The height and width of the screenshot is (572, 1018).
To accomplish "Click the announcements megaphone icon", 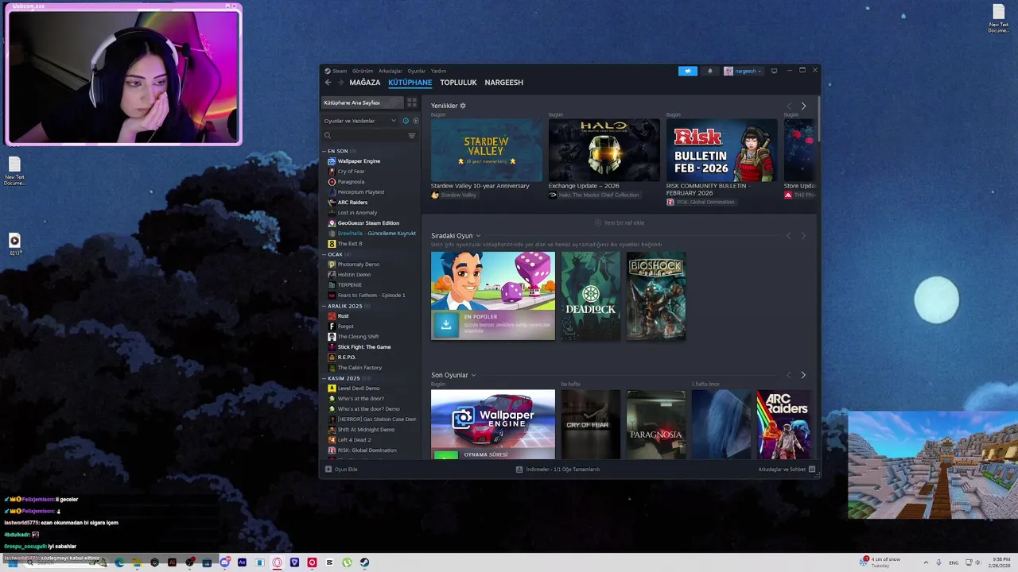I will pyautogui.click(x=687, y=71).
